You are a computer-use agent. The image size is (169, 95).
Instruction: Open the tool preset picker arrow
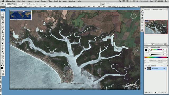pos(5,4)
